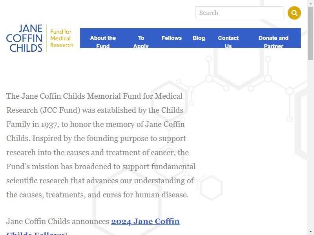Click the vertical gold divider in the logo
This screenshot has width=314, height=235.
46,38
